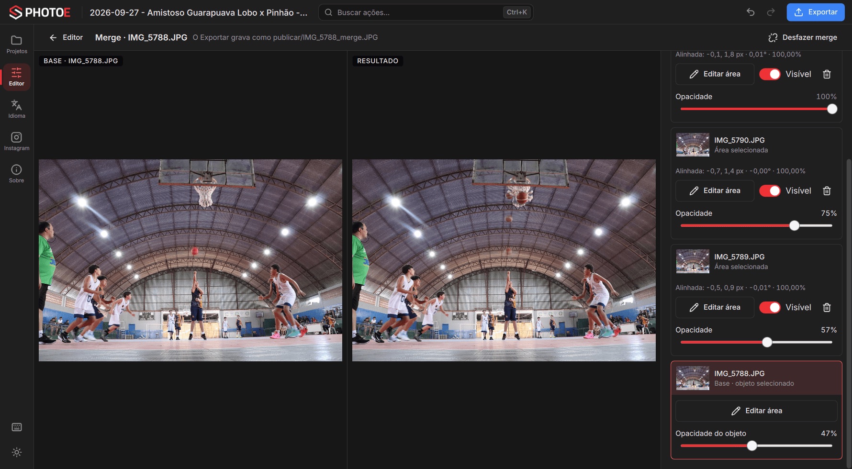This screenshot has height=469, width=852.
Task: Click the IMG_5790.JPG layer name
Action: click(740, 140)
